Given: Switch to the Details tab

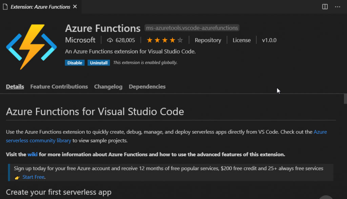Looking at the screenshot, I should pyautogui.click(x=15, y=87).
